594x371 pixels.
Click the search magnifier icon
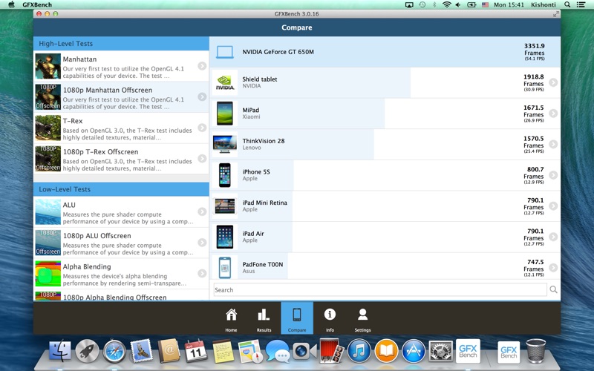[x=553, y=290]
